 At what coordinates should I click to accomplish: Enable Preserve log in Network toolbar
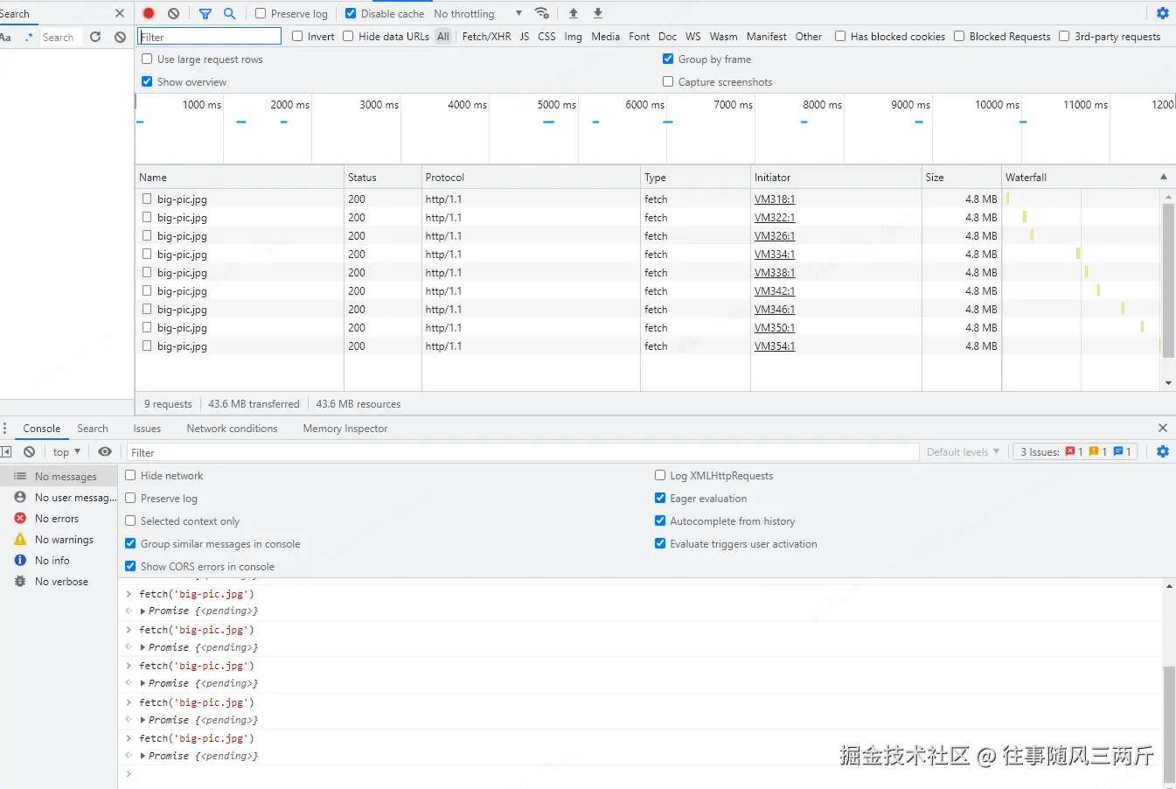(x=261, y=13)
